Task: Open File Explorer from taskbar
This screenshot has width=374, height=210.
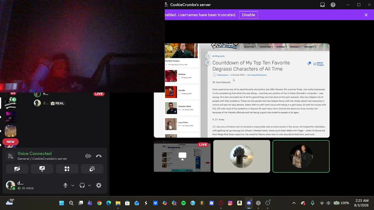Action: tap(118, 203)
